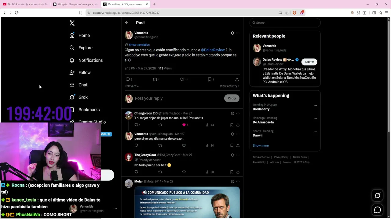Click Show translation link
The image size is (391, 219).
coord(139,45)
